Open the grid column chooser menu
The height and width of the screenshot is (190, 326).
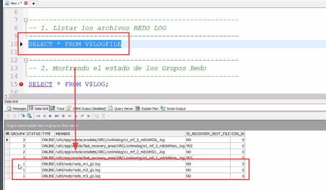(x=7, y=134)
